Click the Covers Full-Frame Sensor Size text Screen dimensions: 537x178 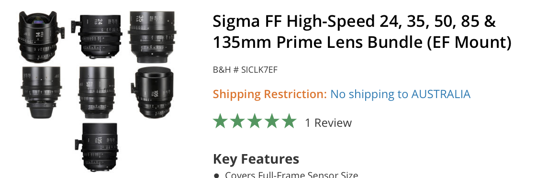[291, 175]
